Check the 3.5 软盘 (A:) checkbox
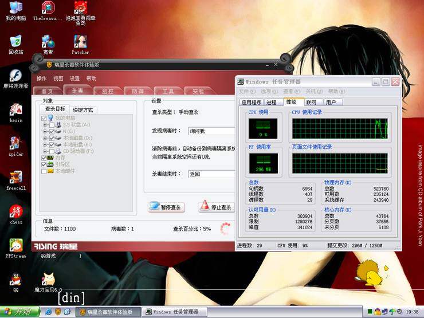This screenshot has height=318, width=424. 52,125
